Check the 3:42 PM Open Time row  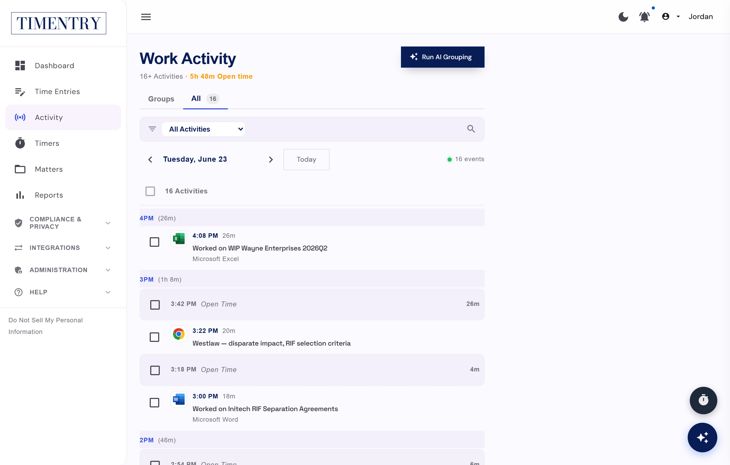[155, 305]
